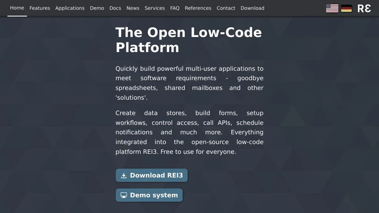
Task: Launch the Demo system button
Action: (149, 195)
